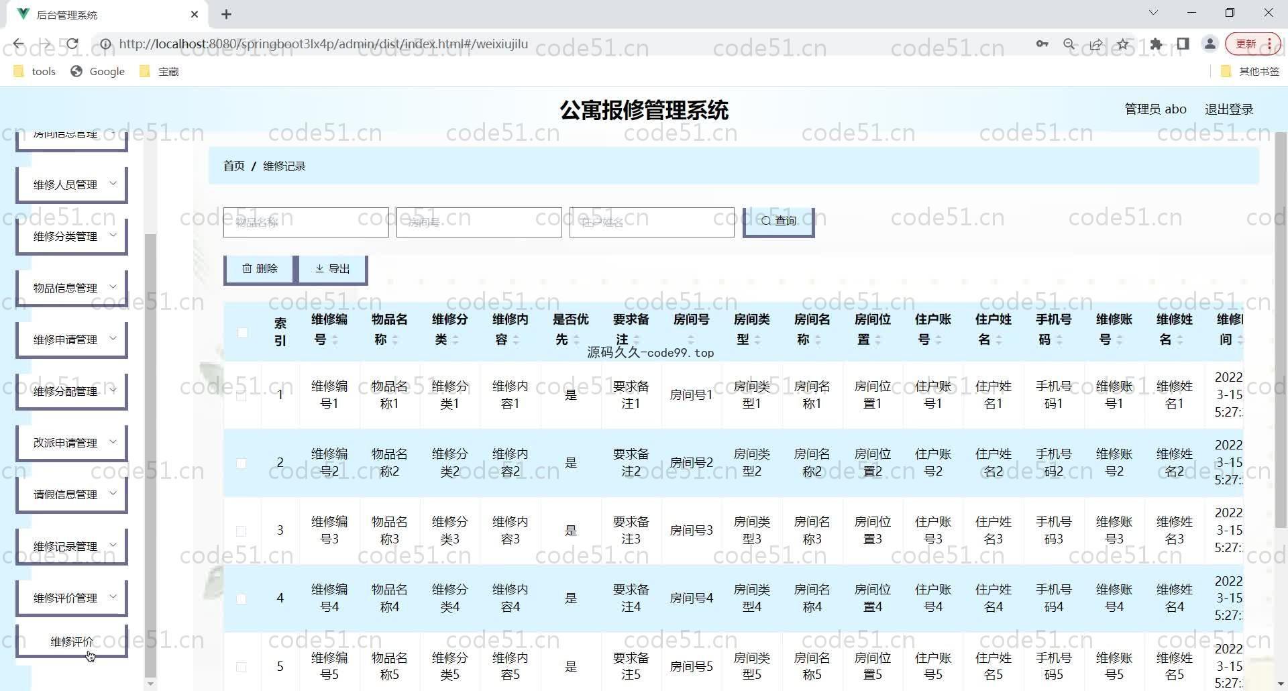Go to 首页 breadcrumb
The height and width of the screenshot is (691, 1288).
(x=234, y=166)
